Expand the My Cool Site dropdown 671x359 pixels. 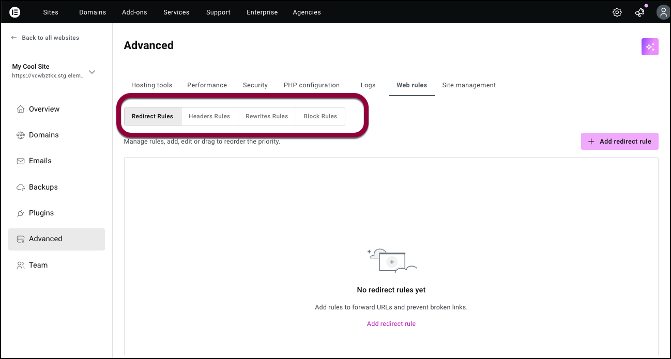pos(92,72)
